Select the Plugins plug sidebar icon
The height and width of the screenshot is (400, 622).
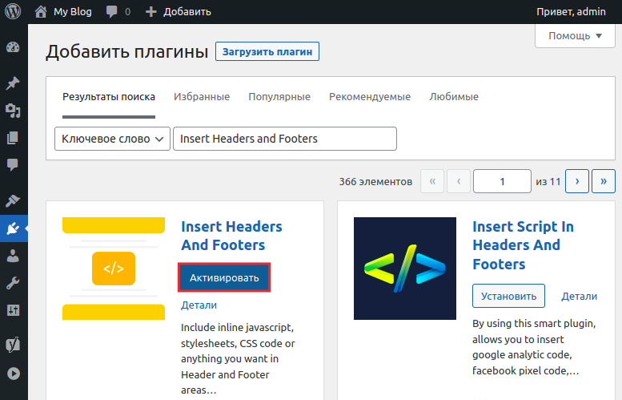[x=13, y=228]
